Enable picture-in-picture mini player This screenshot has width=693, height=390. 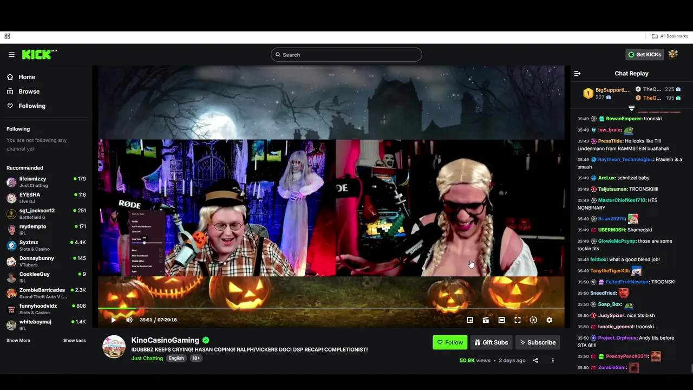click(x=470, y=320)
